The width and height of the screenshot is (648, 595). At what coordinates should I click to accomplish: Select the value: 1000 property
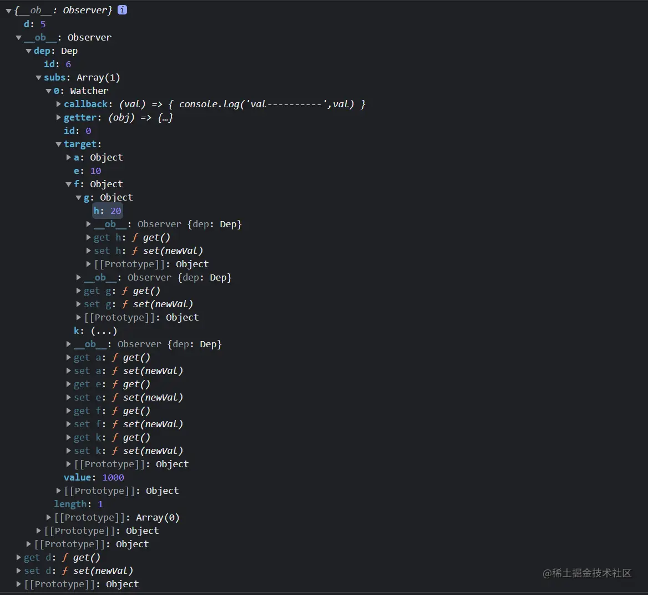(x=94, y=477)
